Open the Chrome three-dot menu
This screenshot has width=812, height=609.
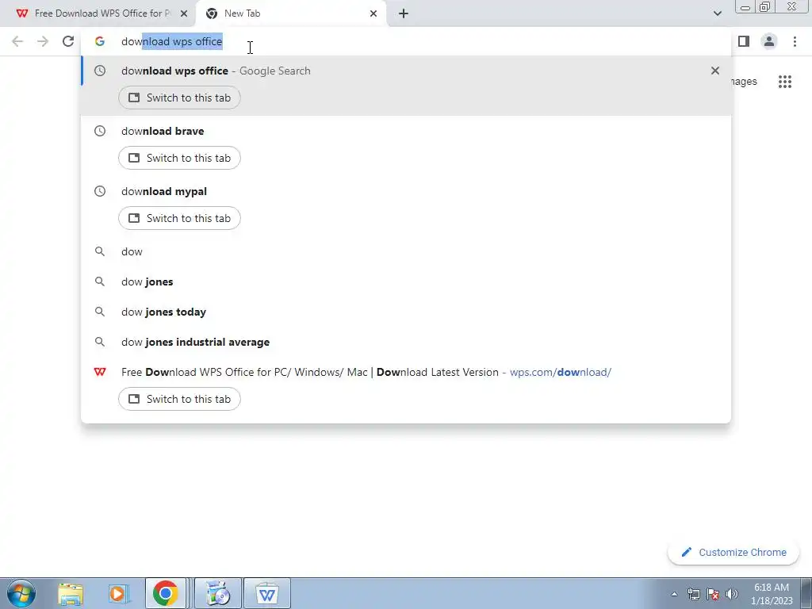point(795,41)
